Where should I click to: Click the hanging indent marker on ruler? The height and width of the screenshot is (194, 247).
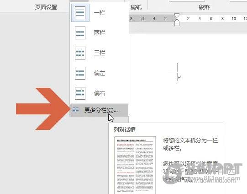177,21
